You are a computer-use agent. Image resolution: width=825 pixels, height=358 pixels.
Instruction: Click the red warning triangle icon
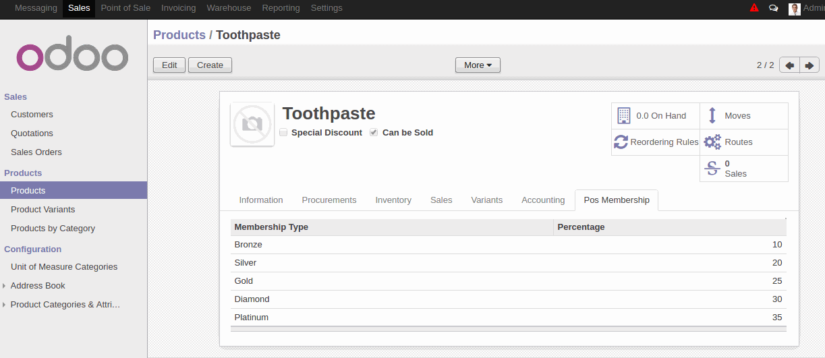coord(754,8)
